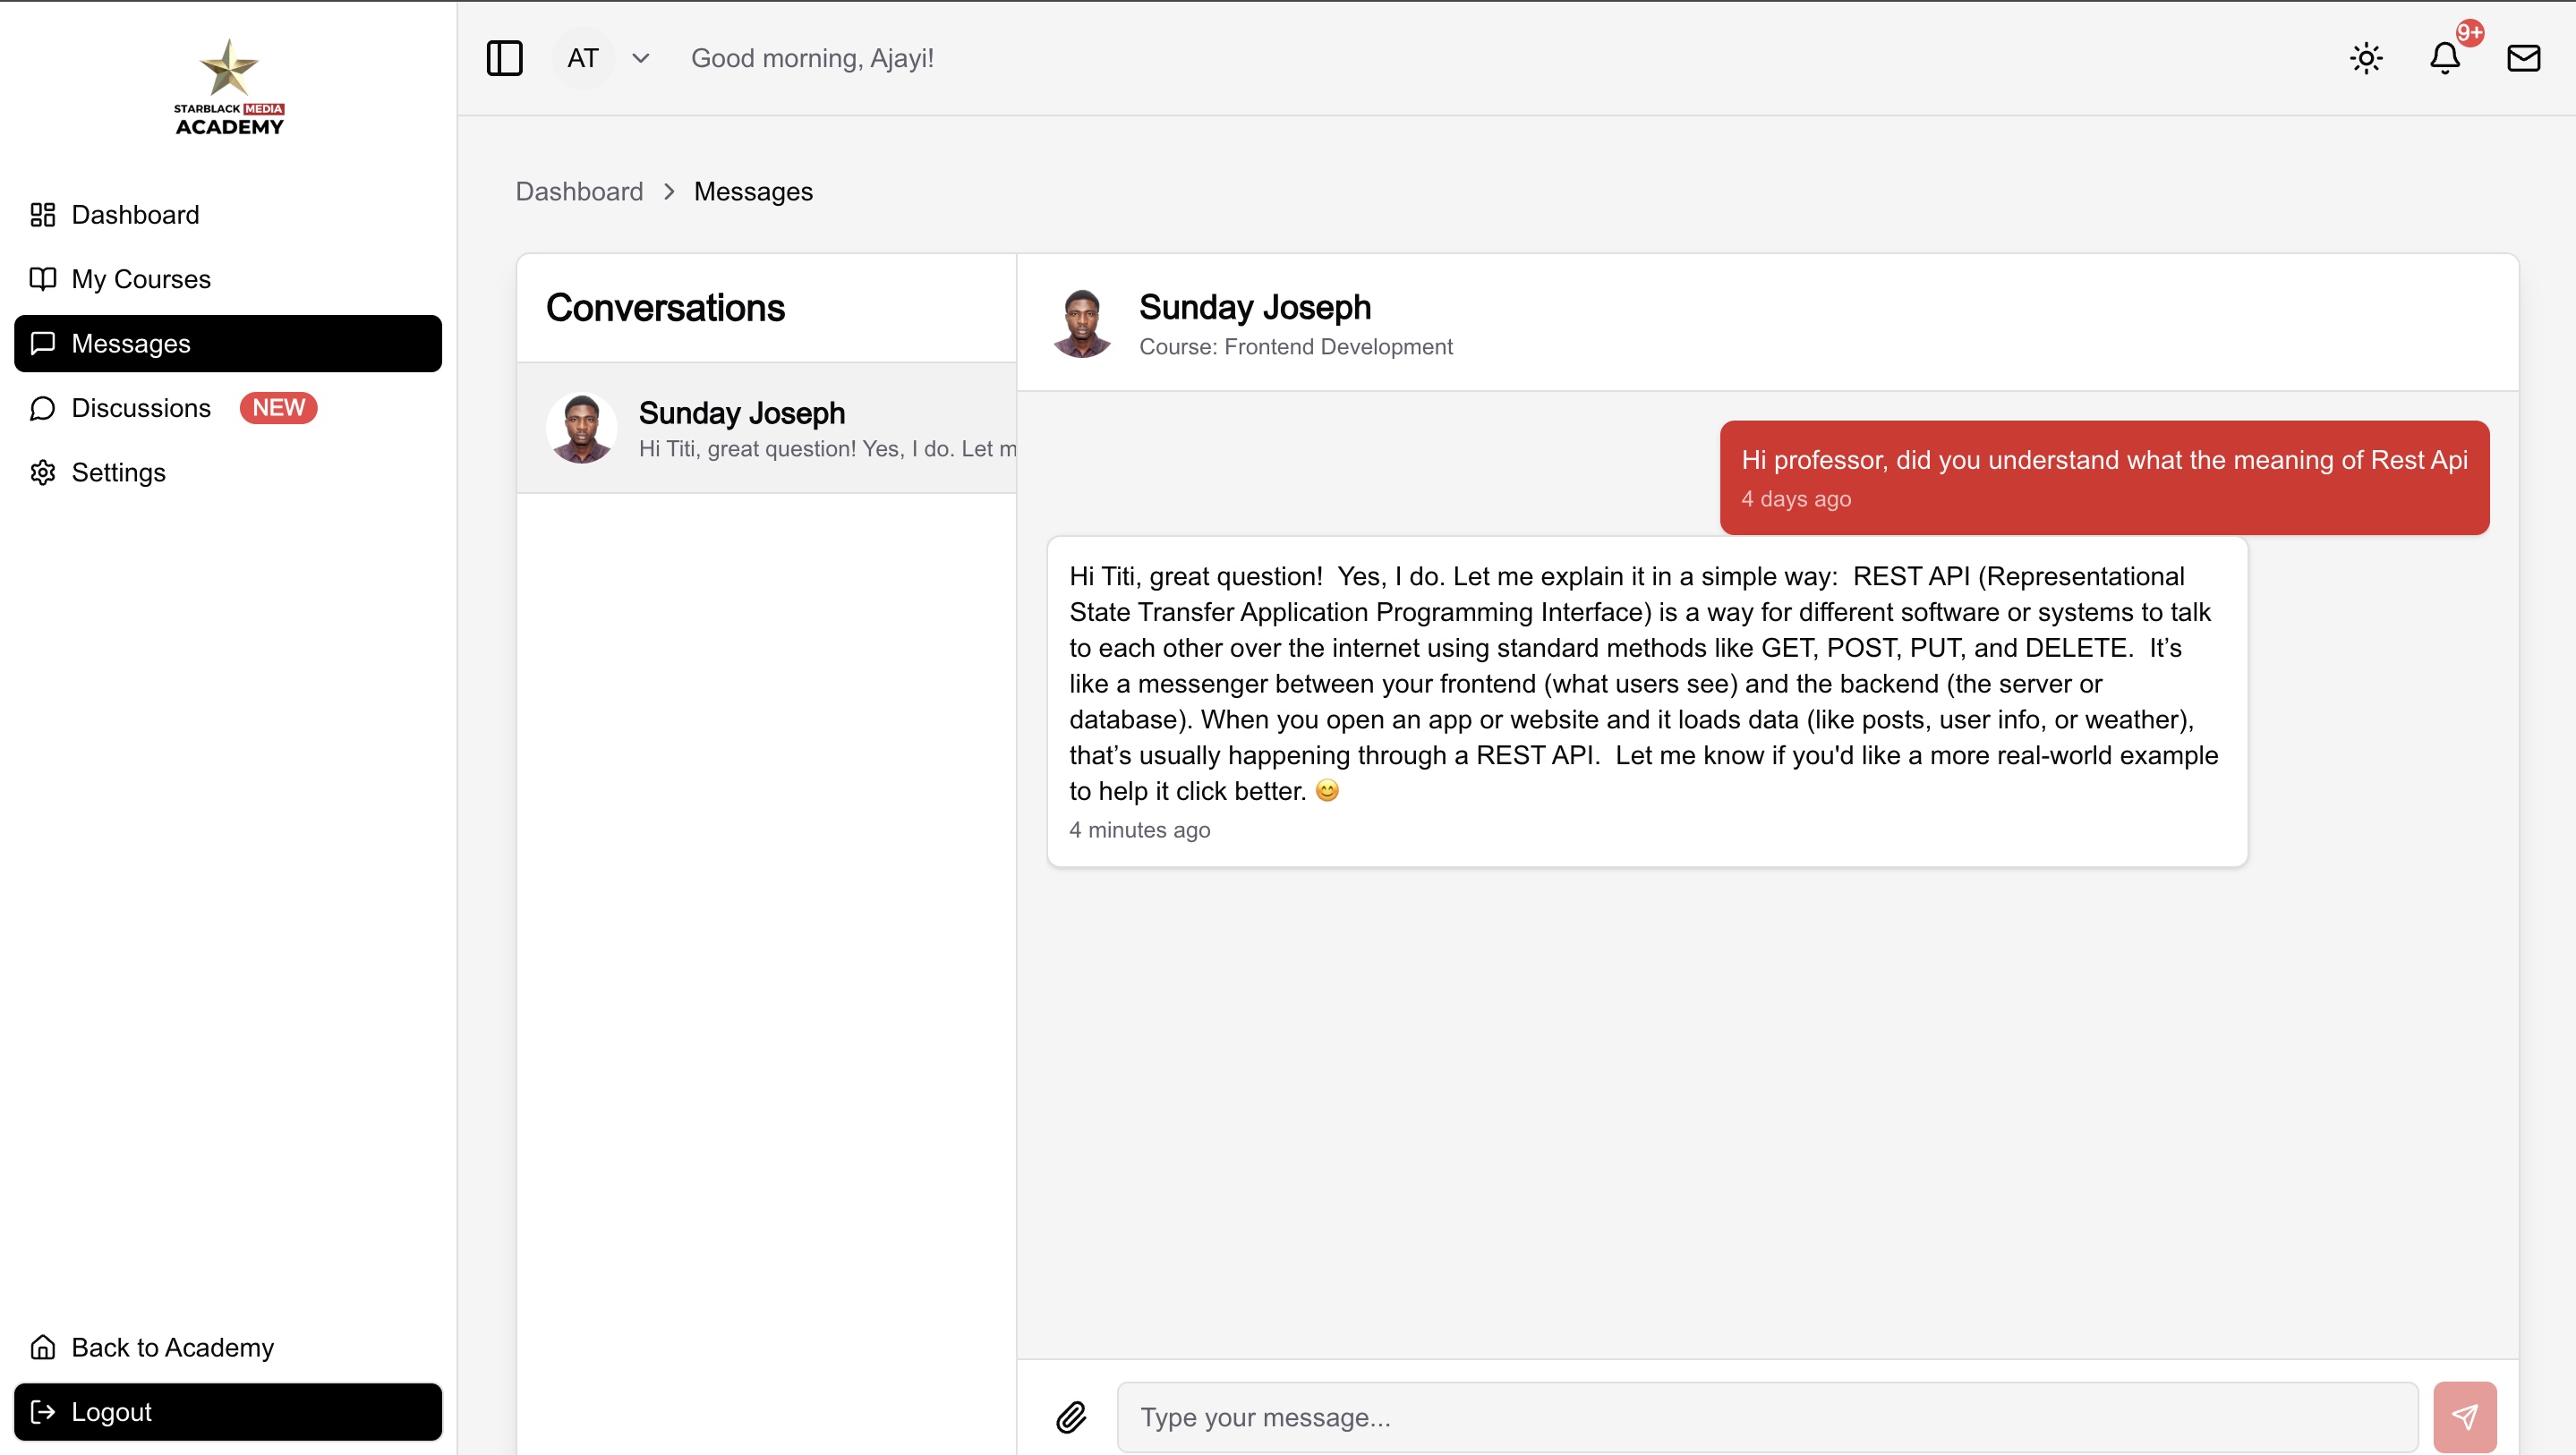Click the Starblack Media Academy logo
2576x1455 pixels.
click(x=229, y=86)
